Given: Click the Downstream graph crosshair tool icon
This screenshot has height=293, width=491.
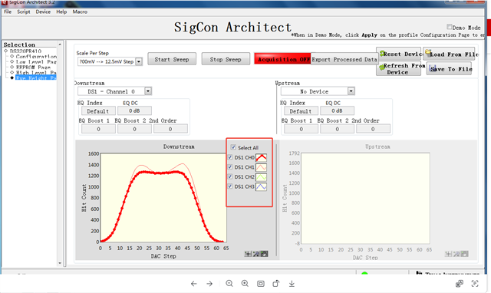Looking at the screenshot, I should 248,254.
